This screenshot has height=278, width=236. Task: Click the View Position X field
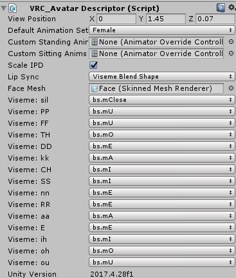[116, 19]
